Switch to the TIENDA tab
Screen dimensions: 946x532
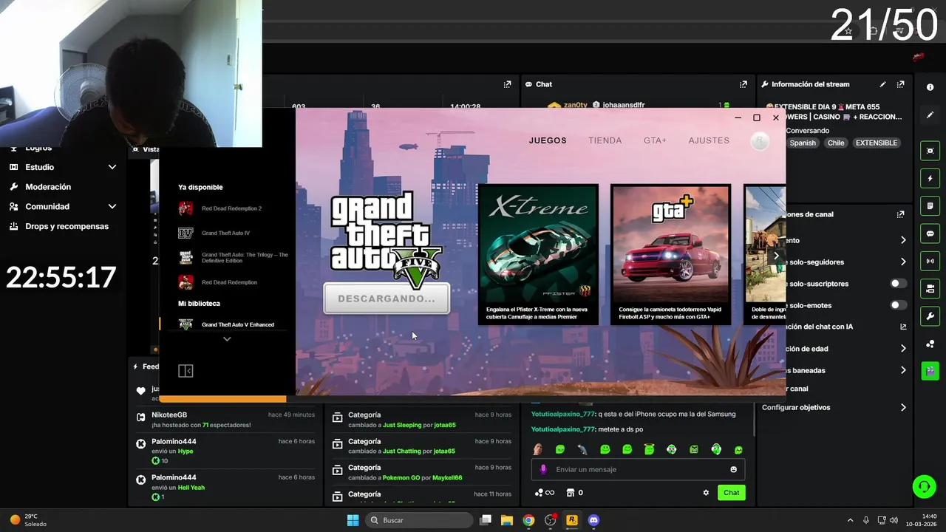(605, 140)
